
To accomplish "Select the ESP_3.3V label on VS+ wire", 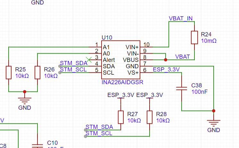I will pos(166,70).
